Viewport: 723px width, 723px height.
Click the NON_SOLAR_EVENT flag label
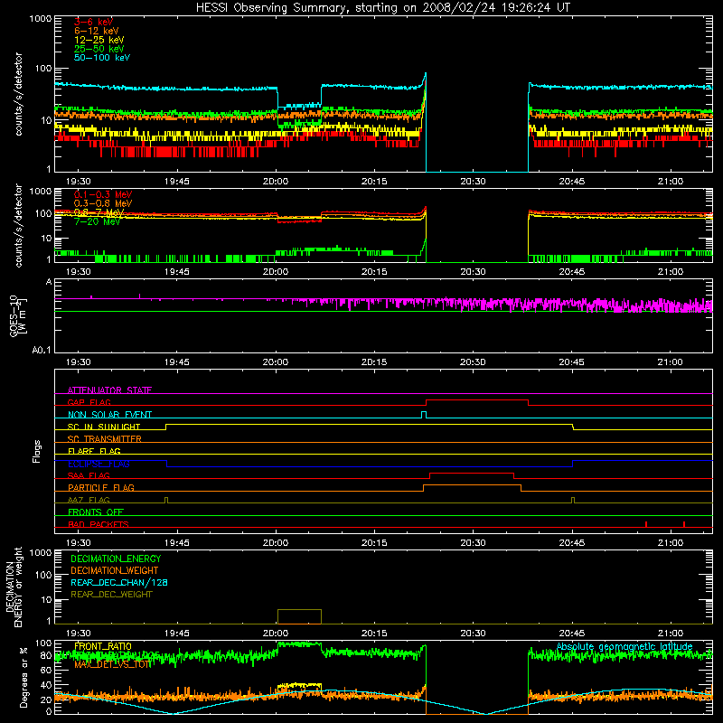pos(109,415)
